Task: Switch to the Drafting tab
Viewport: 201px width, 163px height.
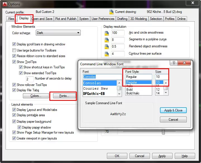Action: click(x=122, y=19)
